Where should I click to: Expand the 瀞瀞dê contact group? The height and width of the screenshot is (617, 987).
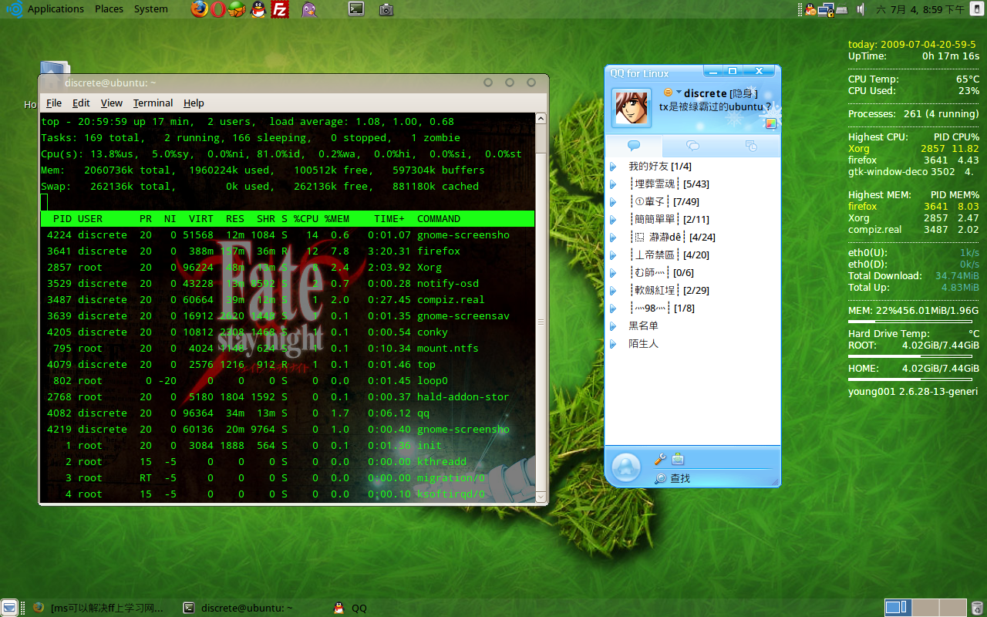tap(613, 238)
